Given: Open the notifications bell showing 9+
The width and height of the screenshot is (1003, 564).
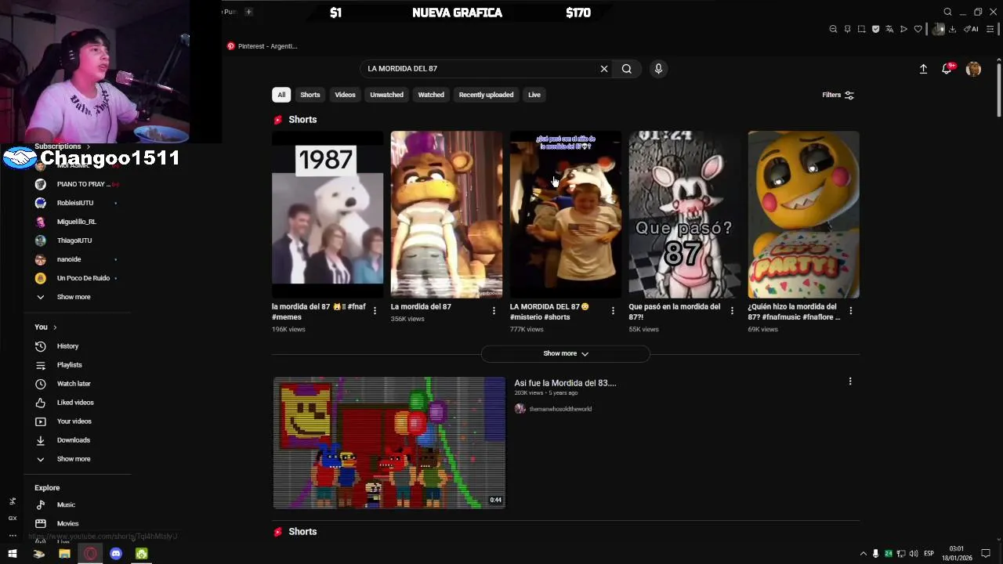Looking at the screenshot, I should click(947, 69).
